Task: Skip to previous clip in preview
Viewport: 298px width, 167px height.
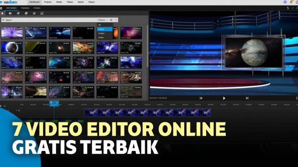Action: pos(201,98)
